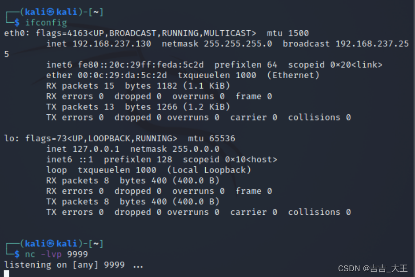The image size is (415, 277).
Task: Click the mtu 1500 value
Action: tap(287, 33)
